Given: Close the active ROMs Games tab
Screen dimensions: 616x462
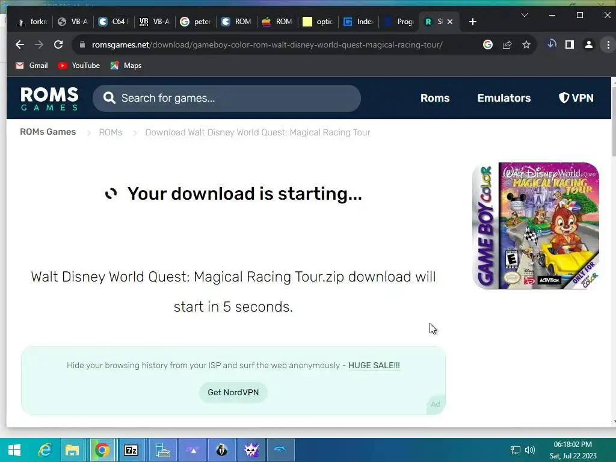Looking at the screenshot, I should [x=450, y=22].
